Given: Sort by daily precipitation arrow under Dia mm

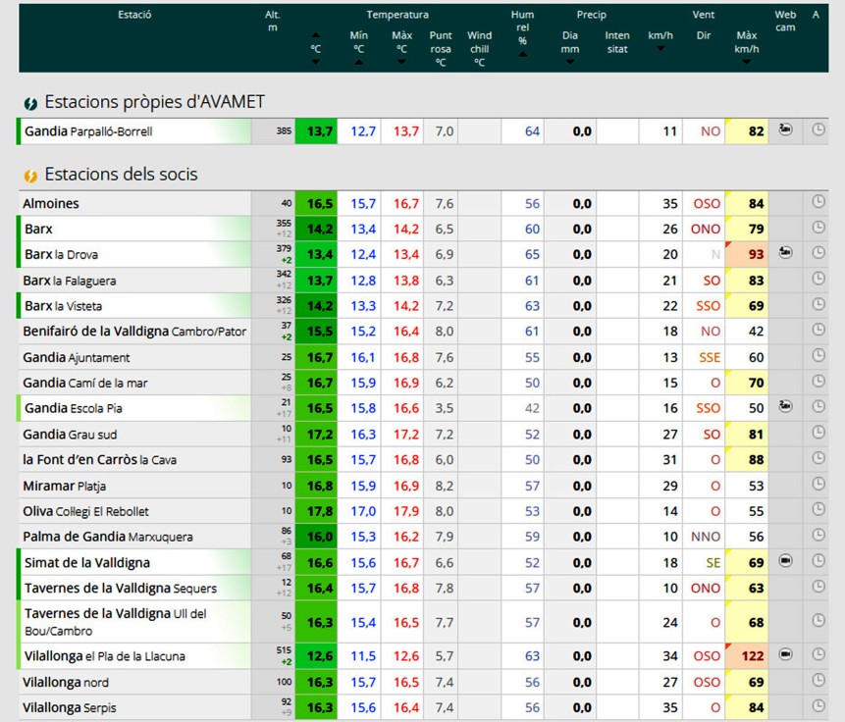Looking at the screenshot, I should pos(569,62).
